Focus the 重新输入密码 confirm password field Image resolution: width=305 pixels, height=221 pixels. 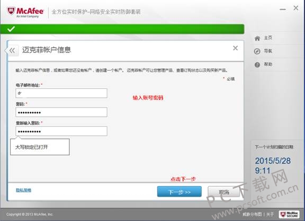(61, 131)
